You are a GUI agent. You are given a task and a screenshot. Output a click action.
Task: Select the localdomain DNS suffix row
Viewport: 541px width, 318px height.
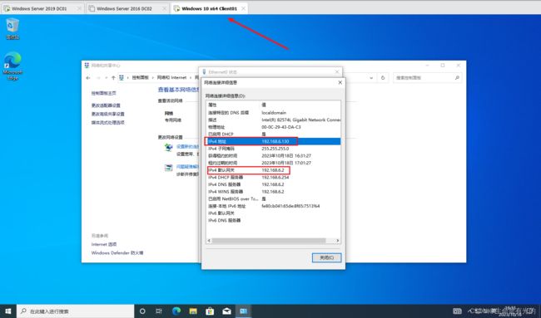[x=273, y=113]
